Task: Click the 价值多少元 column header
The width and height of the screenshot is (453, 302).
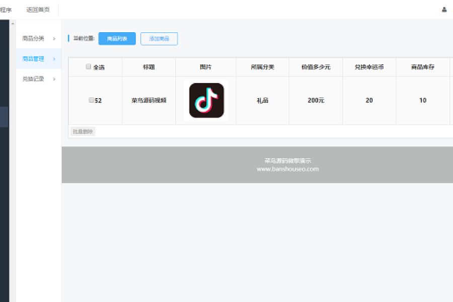Action: [316, 67]
